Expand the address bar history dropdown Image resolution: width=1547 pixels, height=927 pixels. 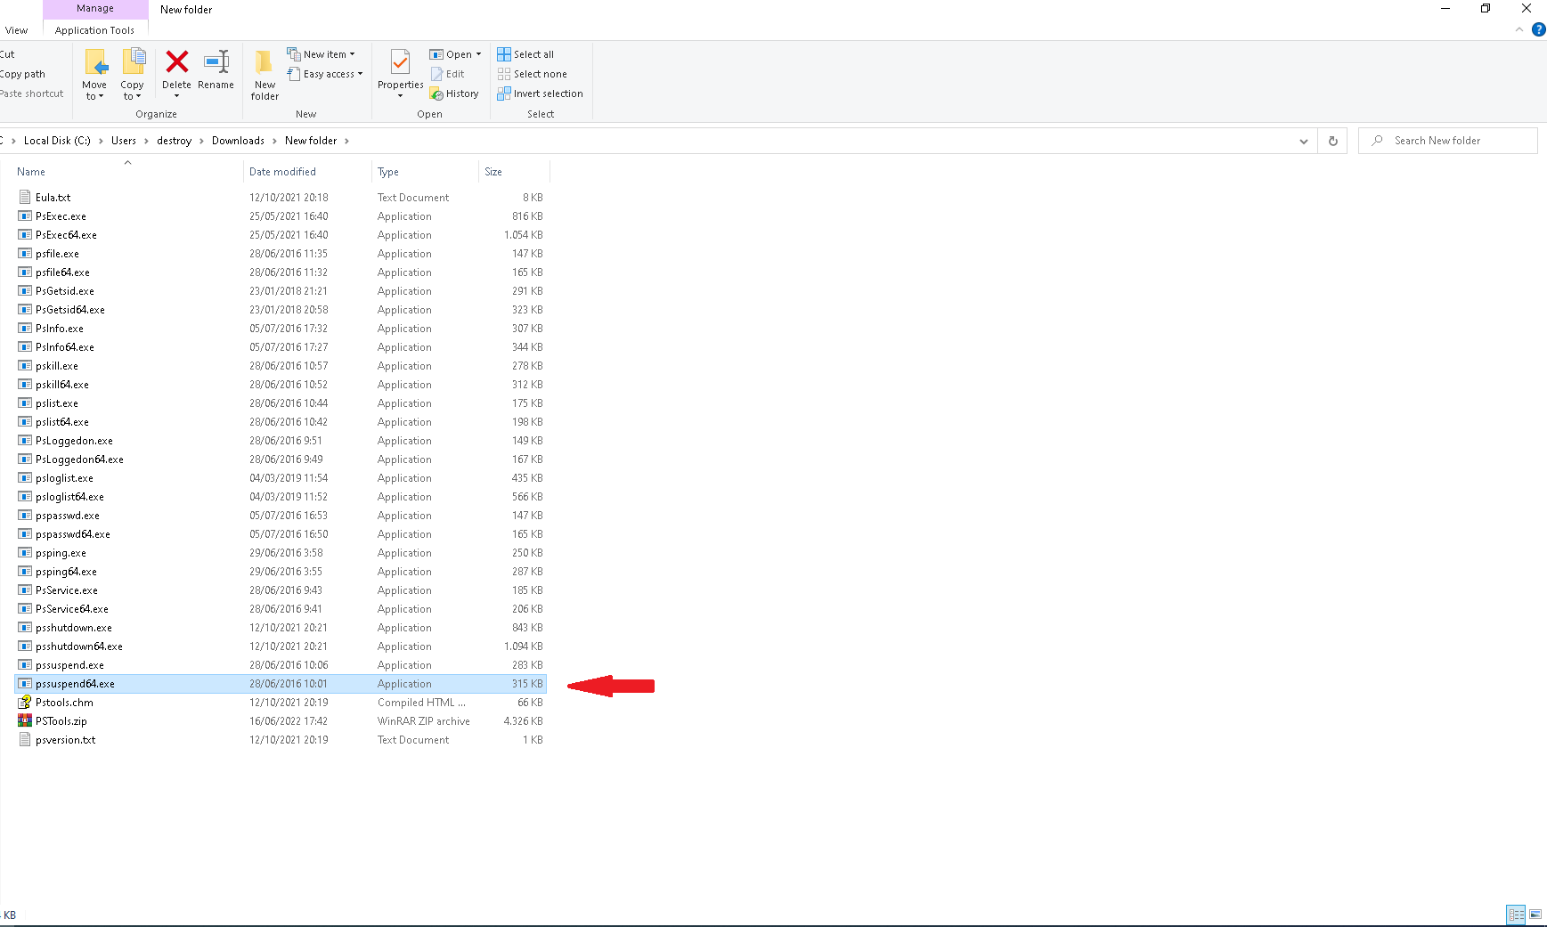tap(1304, 141)
